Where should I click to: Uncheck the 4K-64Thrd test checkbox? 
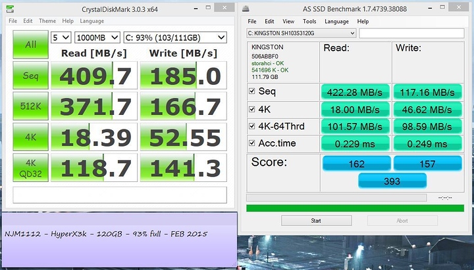(x=252, y=125)
